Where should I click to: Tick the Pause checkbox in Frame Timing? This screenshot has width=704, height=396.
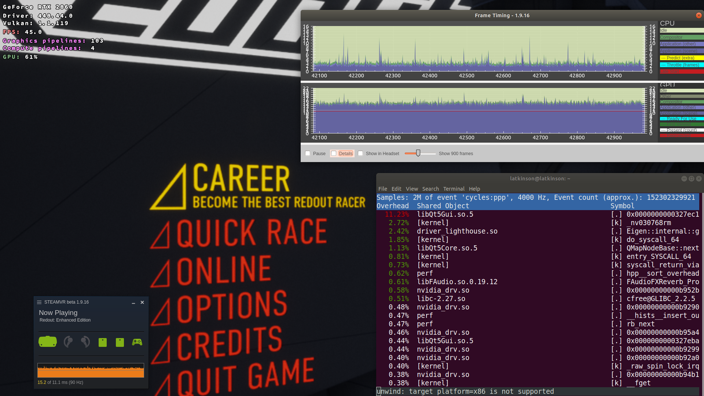pyautogui.click(x=308, y=154)
